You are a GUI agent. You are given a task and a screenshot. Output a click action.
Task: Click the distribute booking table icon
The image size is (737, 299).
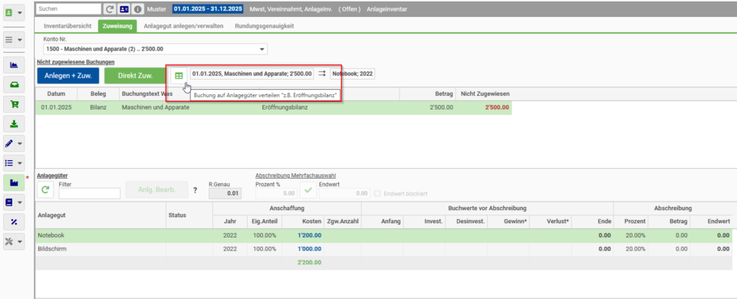179,75
